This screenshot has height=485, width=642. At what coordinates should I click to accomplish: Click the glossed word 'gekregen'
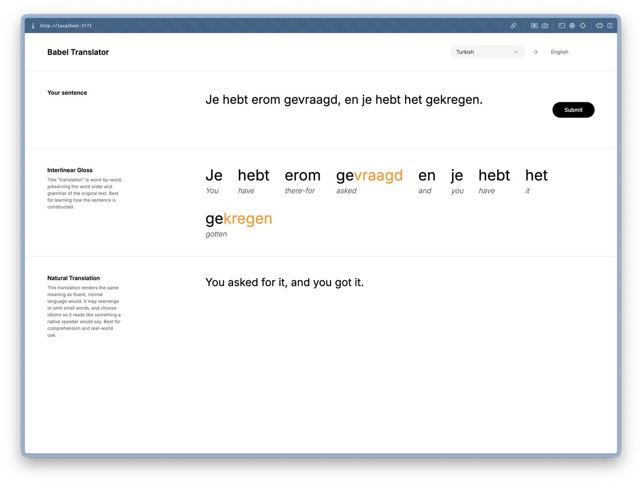point(239,219)
